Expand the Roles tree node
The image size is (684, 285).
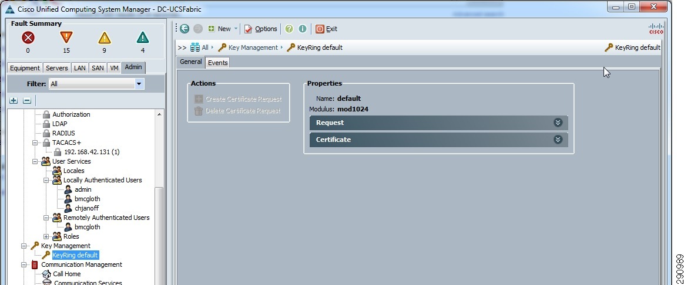46,236
